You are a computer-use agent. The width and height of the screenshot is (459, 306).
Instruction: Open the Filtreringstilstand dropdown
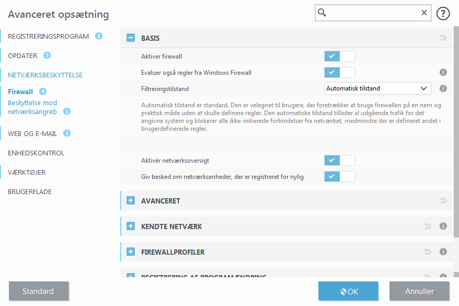pos(377,88)
